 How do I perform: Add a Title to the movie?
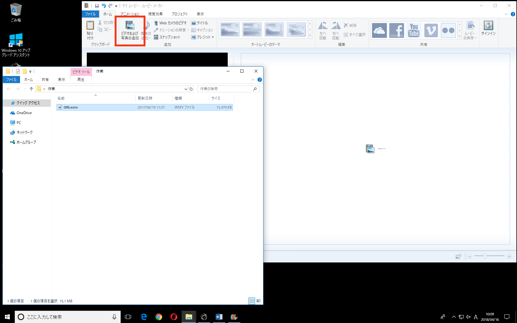click(200, 23)
